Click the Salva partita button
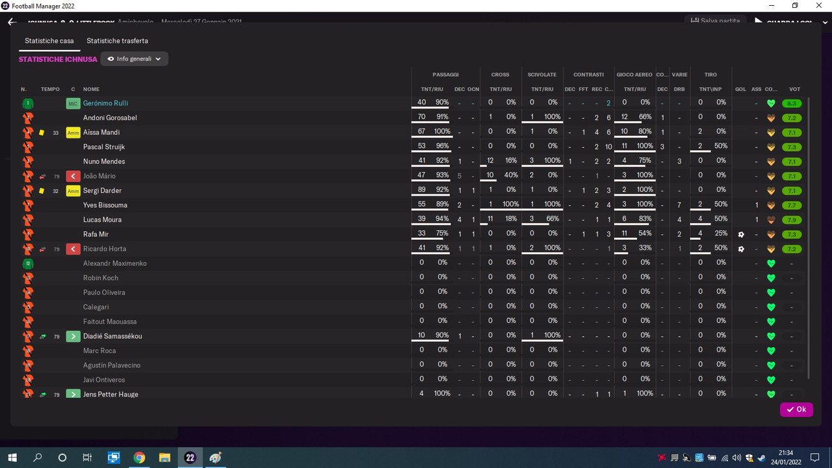This screenshot has width=832, height=468. [715, 21]
